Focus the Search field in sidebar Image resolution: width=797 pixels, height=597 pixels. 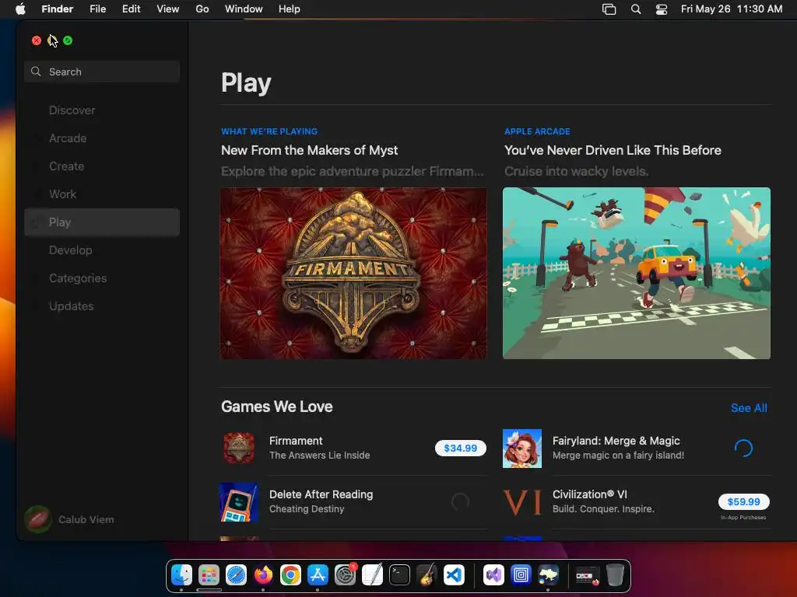(x=102, y=72)
